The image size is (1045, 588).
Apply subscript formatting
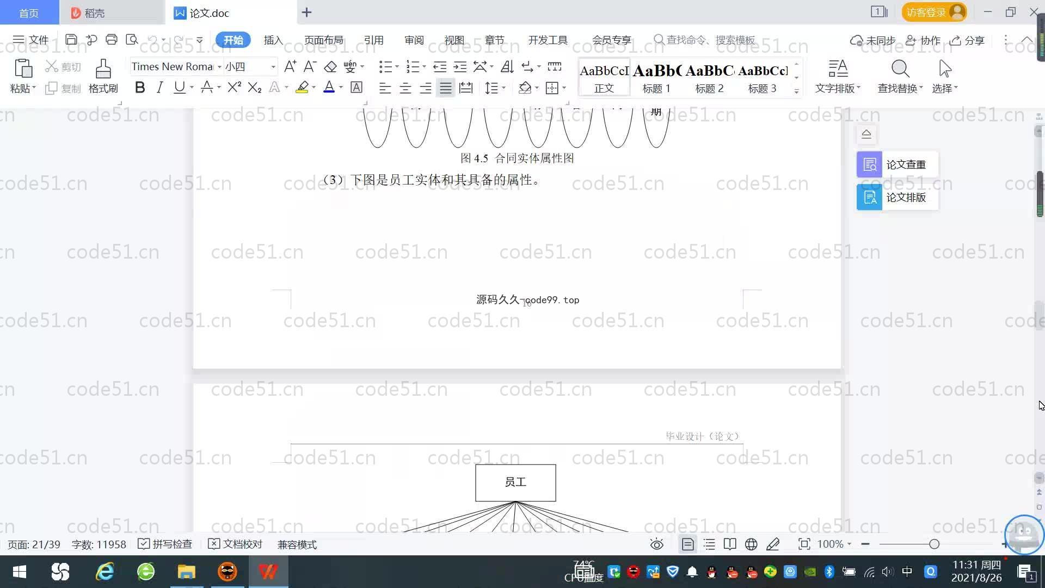[255, 87]
